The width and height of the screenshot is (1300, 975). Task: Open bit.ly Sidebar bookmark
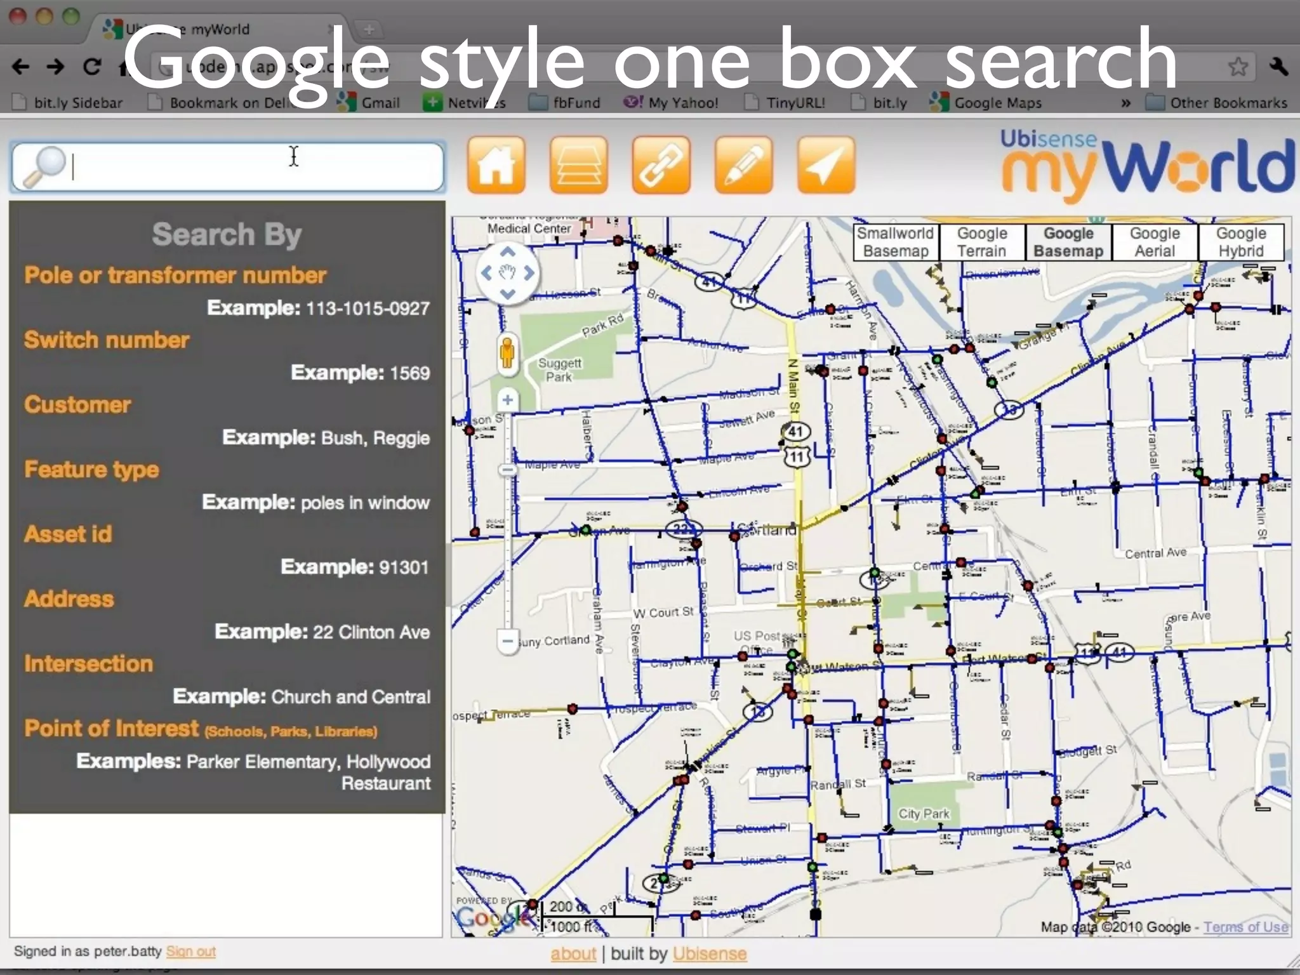[x=68, y=103]
